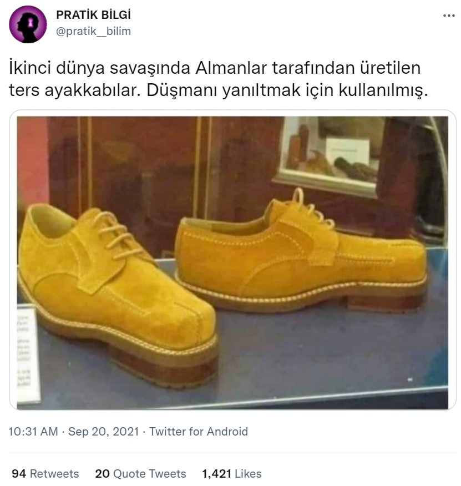View the 94 Retweets list
This screenshot has width=461, height=486.
click(45, 474)
